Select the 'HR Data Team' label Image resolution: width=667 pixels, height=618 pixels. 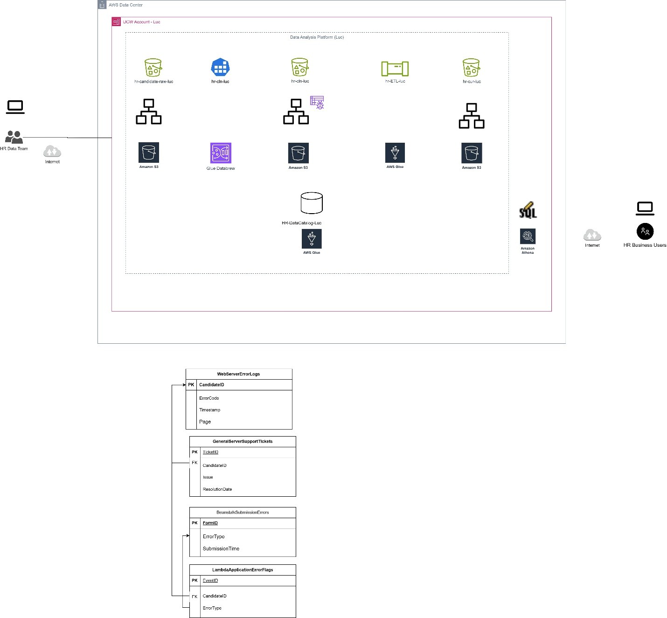tap(14, 149)
